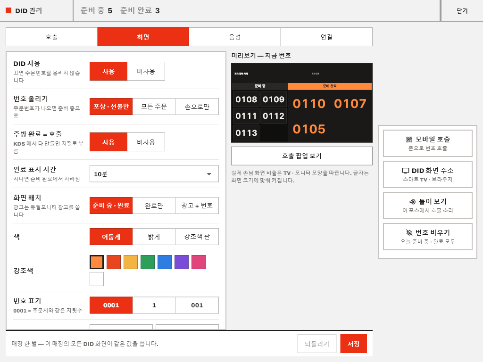This screenshot has width=483, height=362.
Task: Choose 포장·선불만 for 번호 올리기
Action: [x=111, y=107]
